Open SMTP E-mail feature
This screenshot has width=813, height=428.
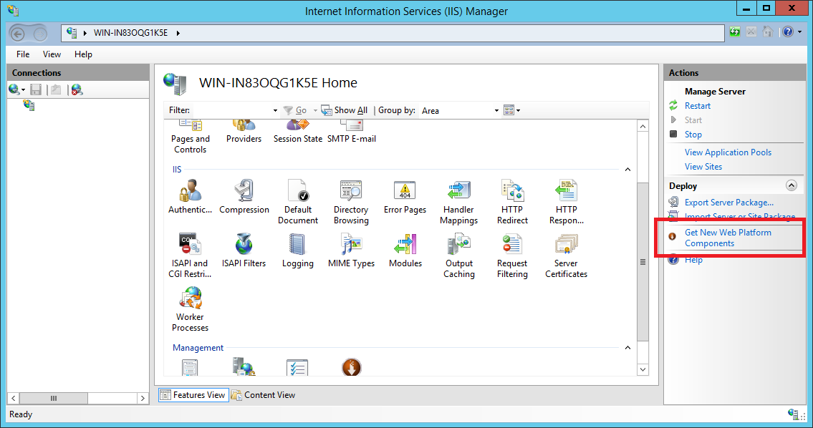[352, 132]
